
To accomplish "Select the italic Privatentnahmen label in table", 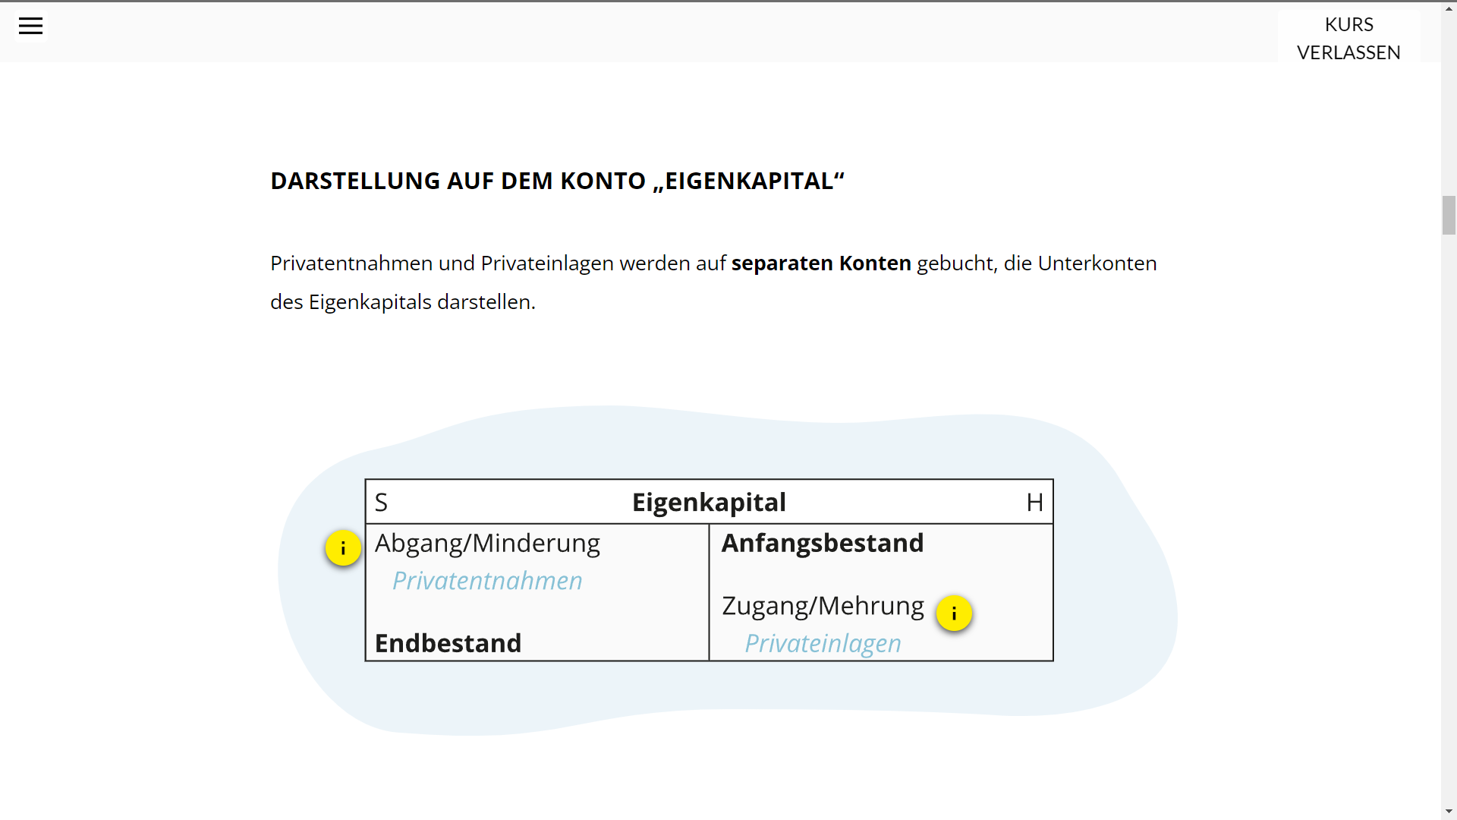I will pyautogui.click(x=487, y=581).
